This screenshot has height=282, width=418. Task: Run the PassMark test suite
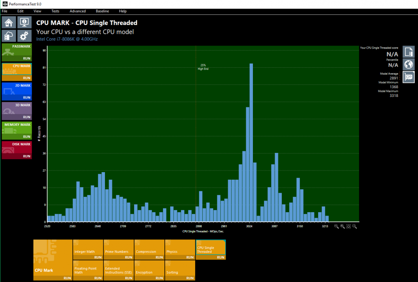[x=26, y=58]
